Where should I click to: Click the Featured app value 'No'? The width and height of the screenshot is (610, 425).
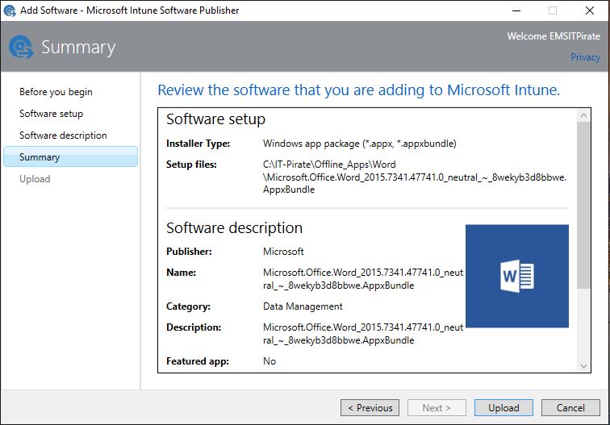[x=269, y=361]
